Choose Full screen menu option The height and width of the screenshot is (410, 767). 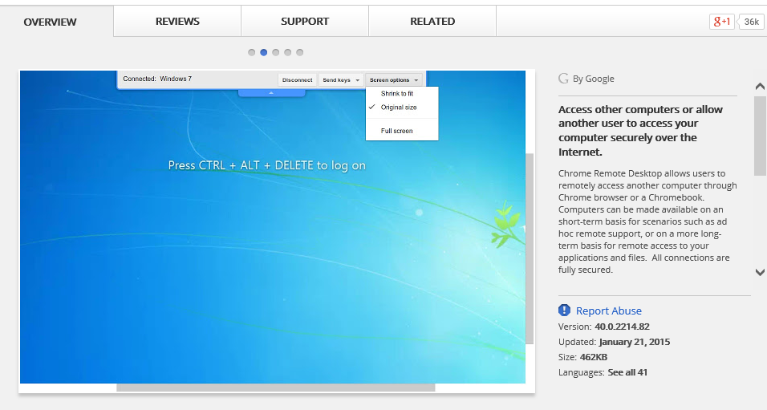coord(396,131)
